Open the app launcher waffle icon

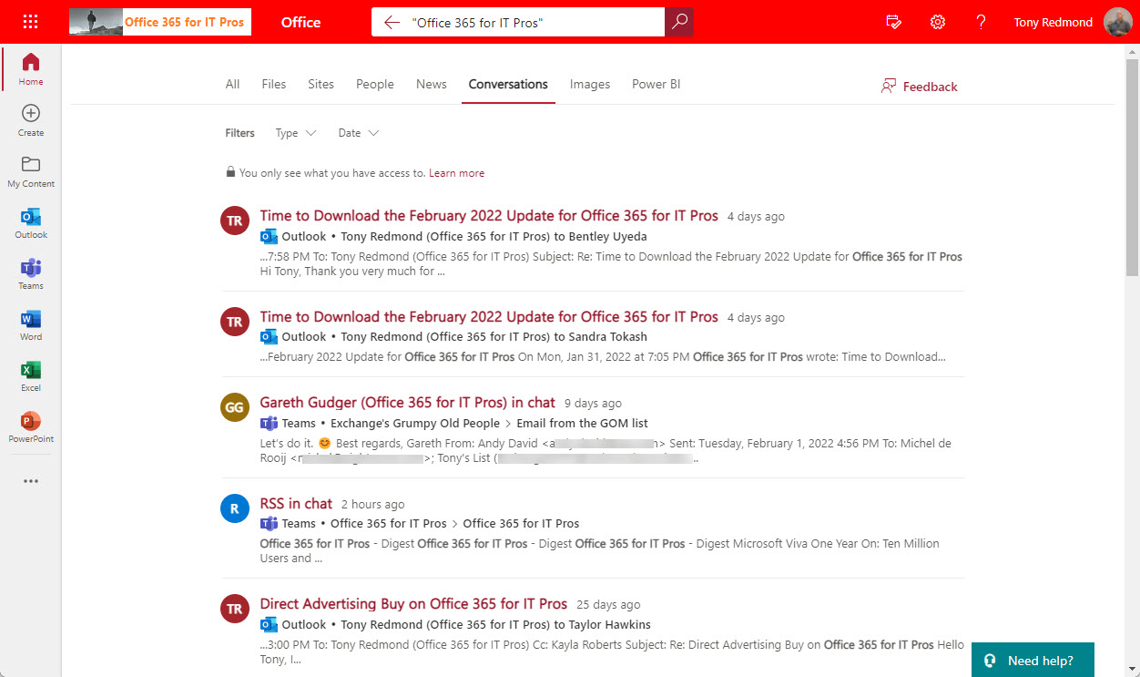(30, 22)
